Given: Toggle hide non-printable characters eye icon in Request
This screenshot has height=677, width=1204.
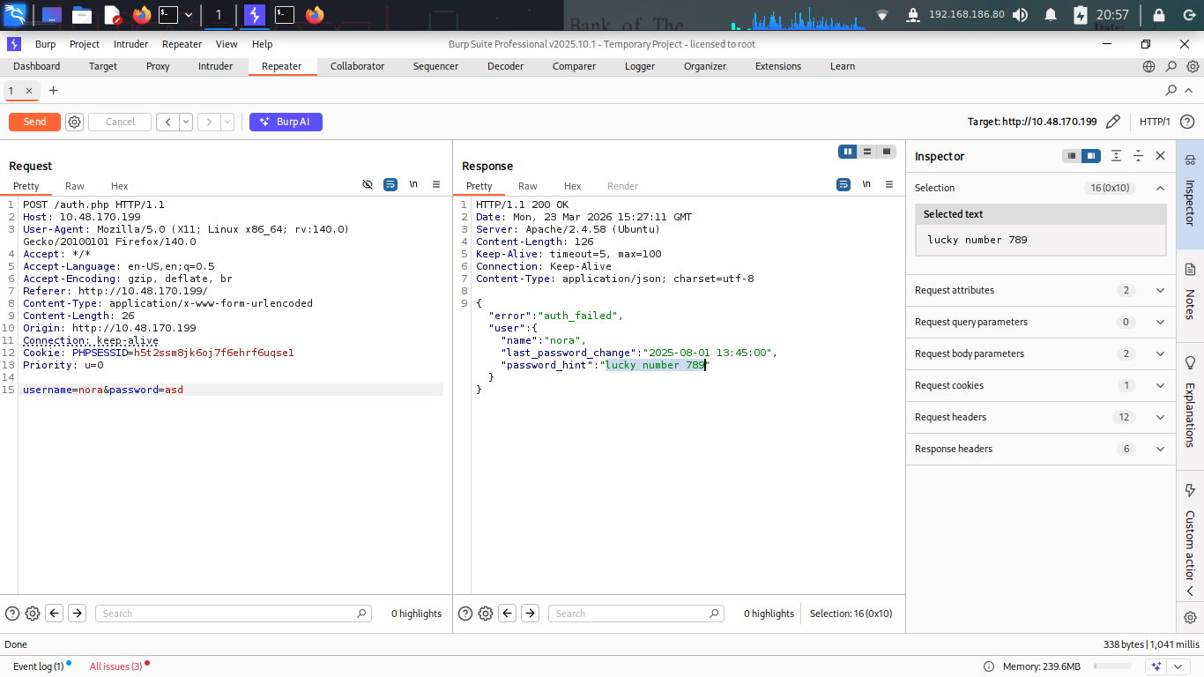Looking at the screenshot, I should click(x=368, y=185).
